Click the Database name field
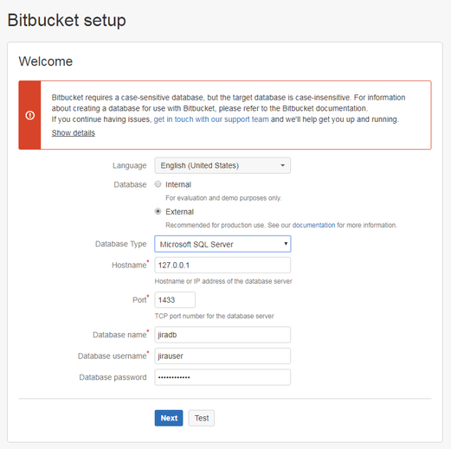 tap(222, 335)
